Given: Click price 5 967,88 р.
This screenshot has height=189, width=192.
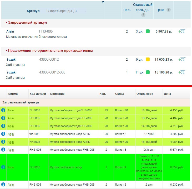Looking at the screenshot, I should [164, 31].
